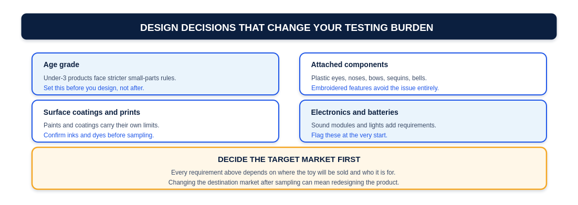The width and height of the screenshot is (578, 205).
Task: Click 'Paints and coatings carry their own limits.'
Action: [101, 125]
